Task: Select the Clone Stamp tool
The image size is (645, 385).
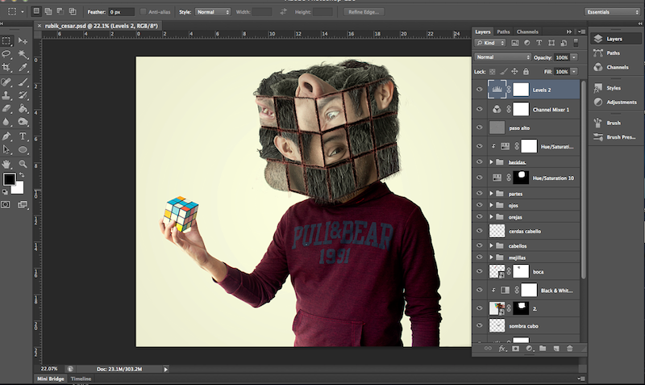Action: click(6, 95)
